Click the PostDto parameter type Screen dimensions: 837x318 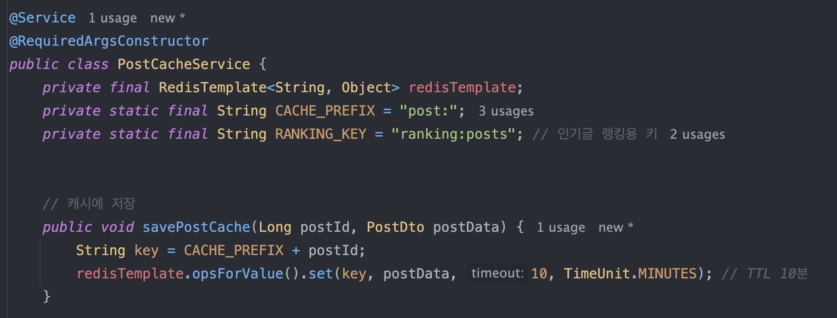pos(395,227)
